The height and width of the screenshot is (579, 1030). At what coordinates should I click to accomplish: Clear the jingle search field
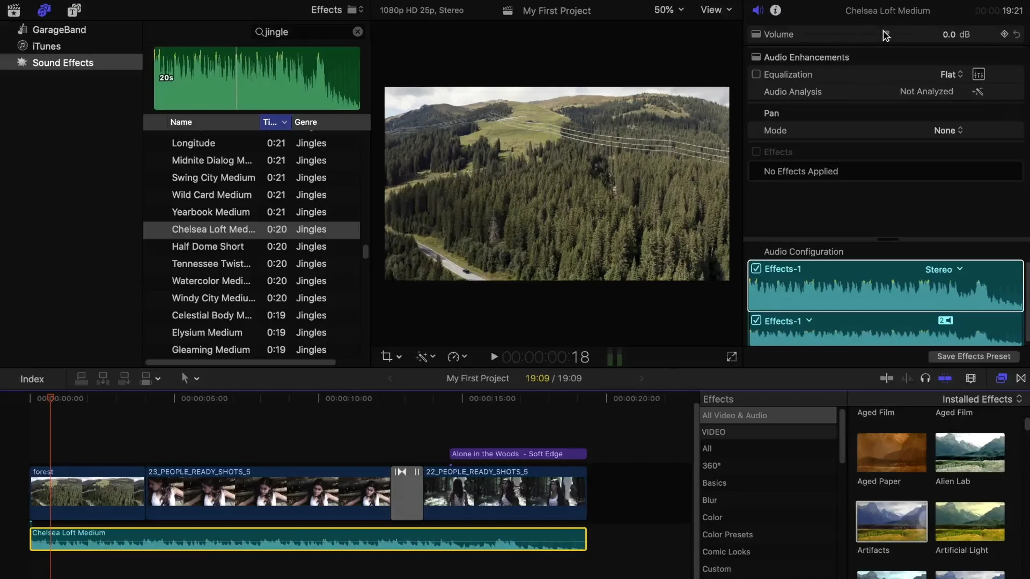(358, 32)
